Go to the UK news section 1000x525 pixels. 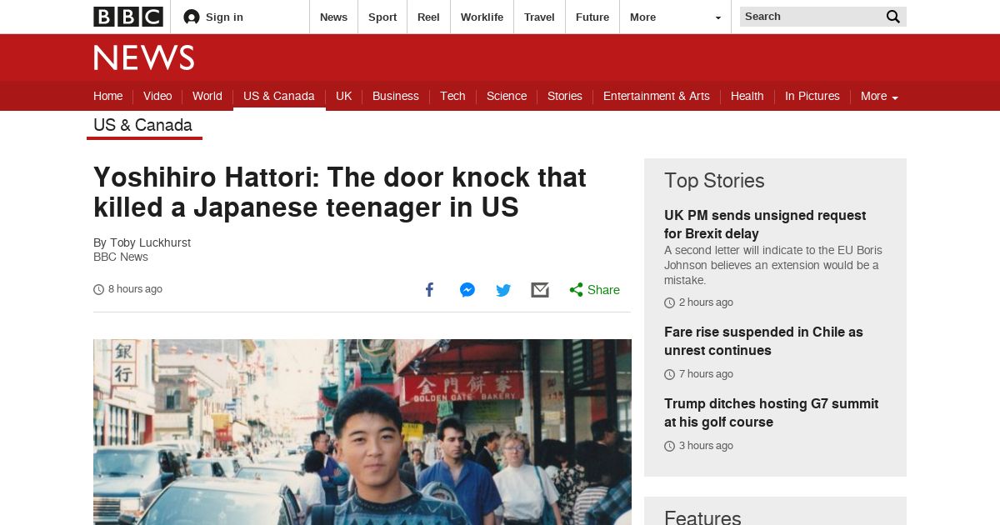[x=343, y=96]
